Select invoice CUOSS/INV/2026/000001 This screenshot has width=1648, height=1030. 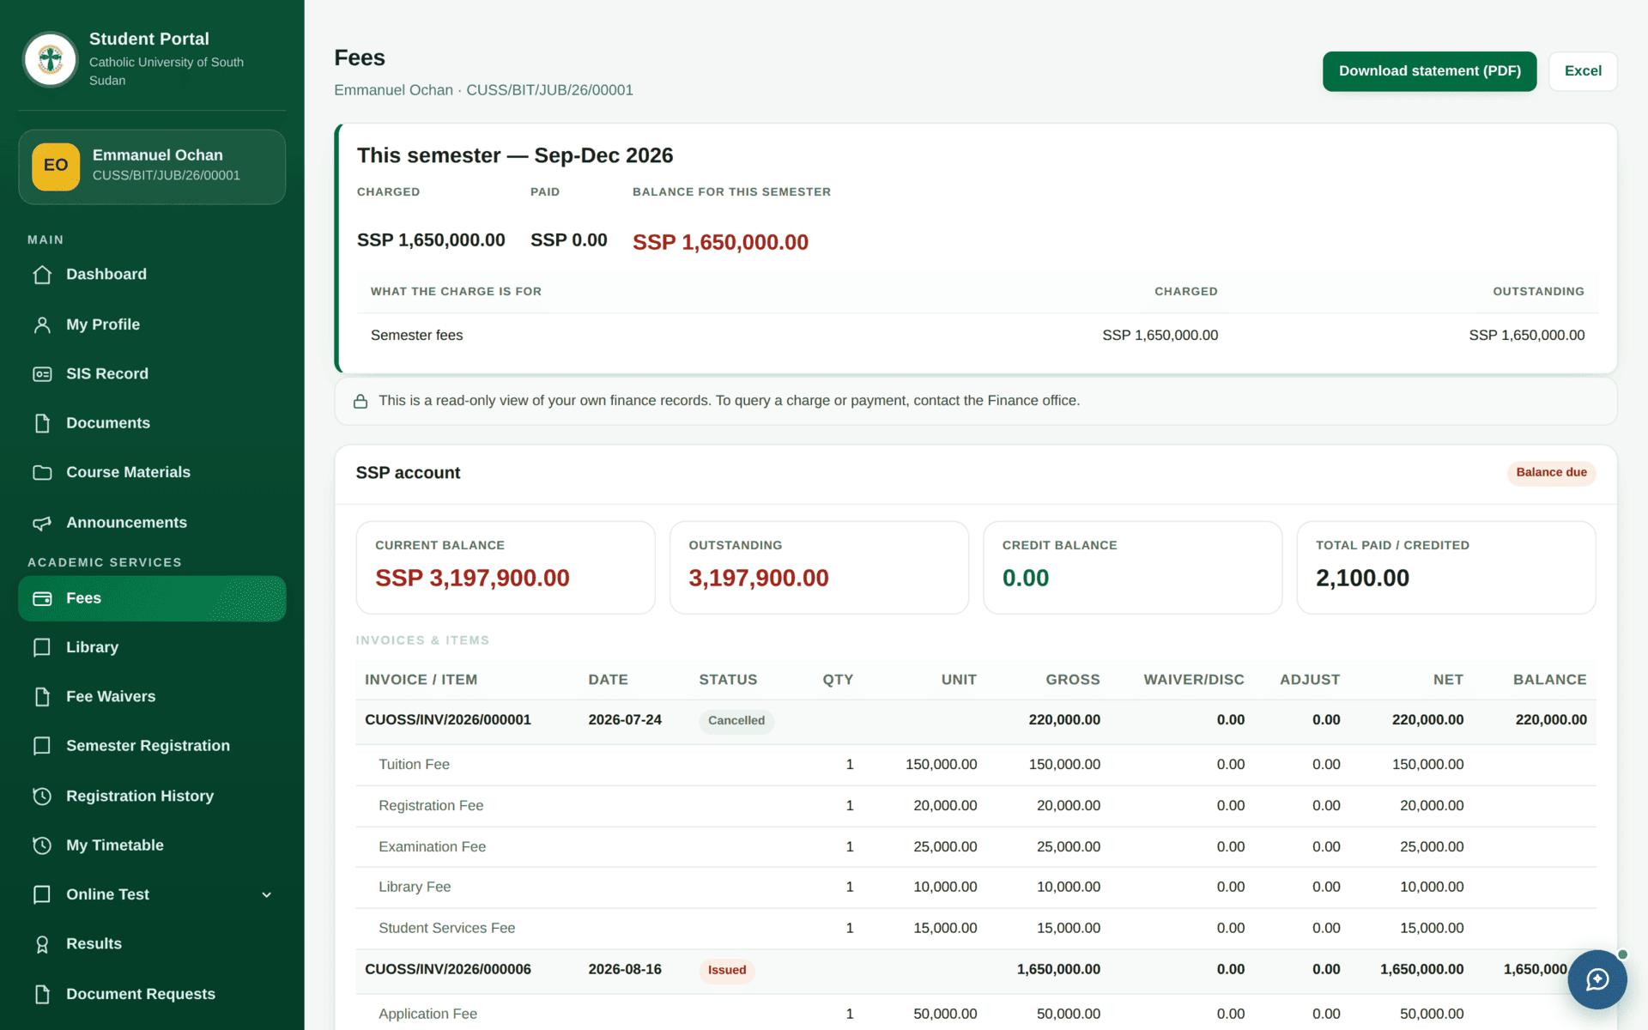click(448, 720)
